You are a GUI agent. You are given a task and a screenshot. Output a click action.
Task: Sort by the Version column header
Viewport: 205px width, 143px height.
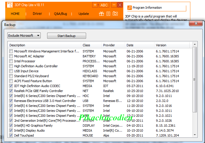[x=172, y=45]
